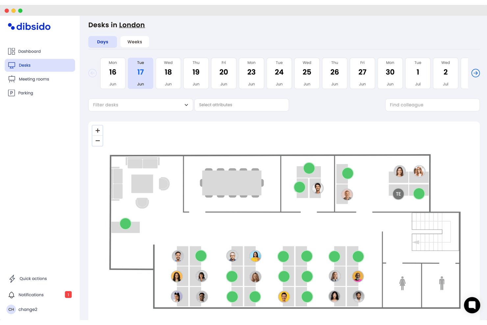
Task: Zoom in on the floor plan
Action: pos(97,131)
